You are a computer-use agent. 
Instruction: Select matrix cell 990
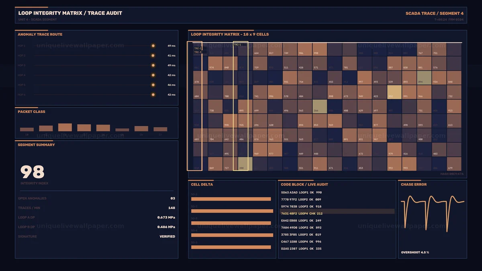coord(320,49)
